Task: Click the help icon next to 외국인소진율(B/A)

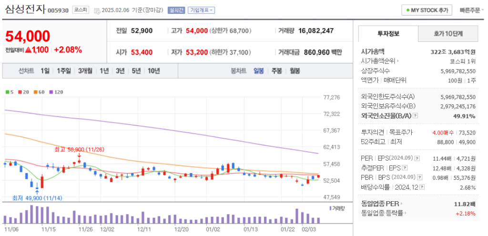Action: pos(415,116)
